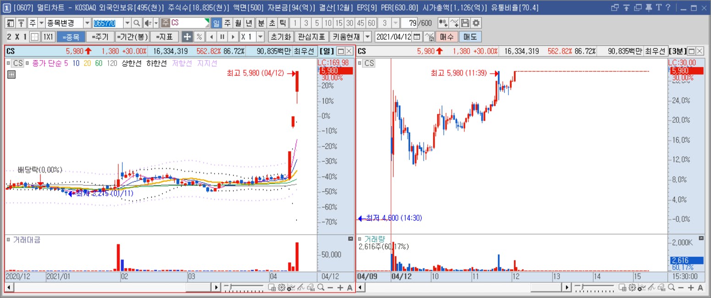Click the add-candle chart type icon
Viewport: 711px width, 298px height.
(443, 23)
